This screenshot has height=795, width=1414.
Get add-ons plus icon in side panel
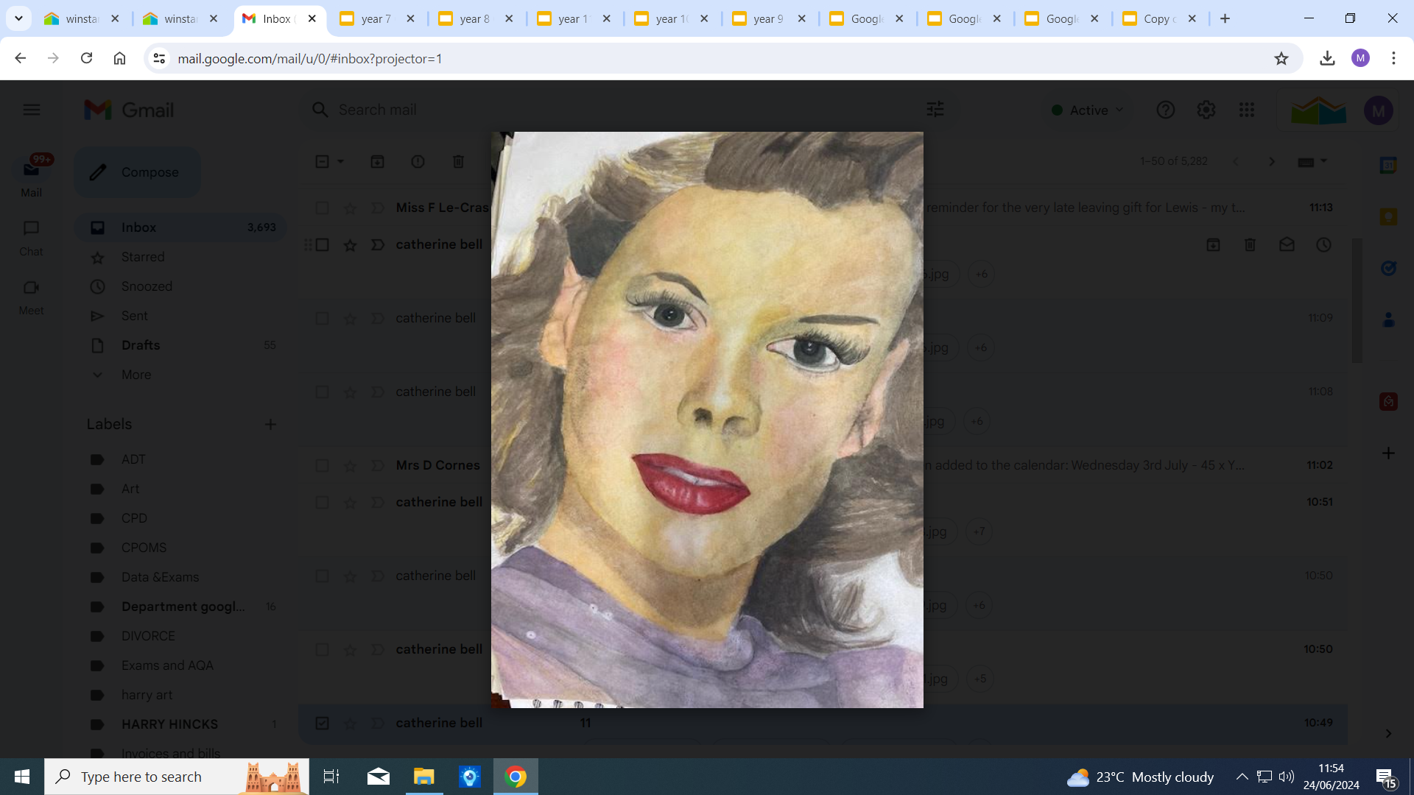click(x=1388, y=453)
